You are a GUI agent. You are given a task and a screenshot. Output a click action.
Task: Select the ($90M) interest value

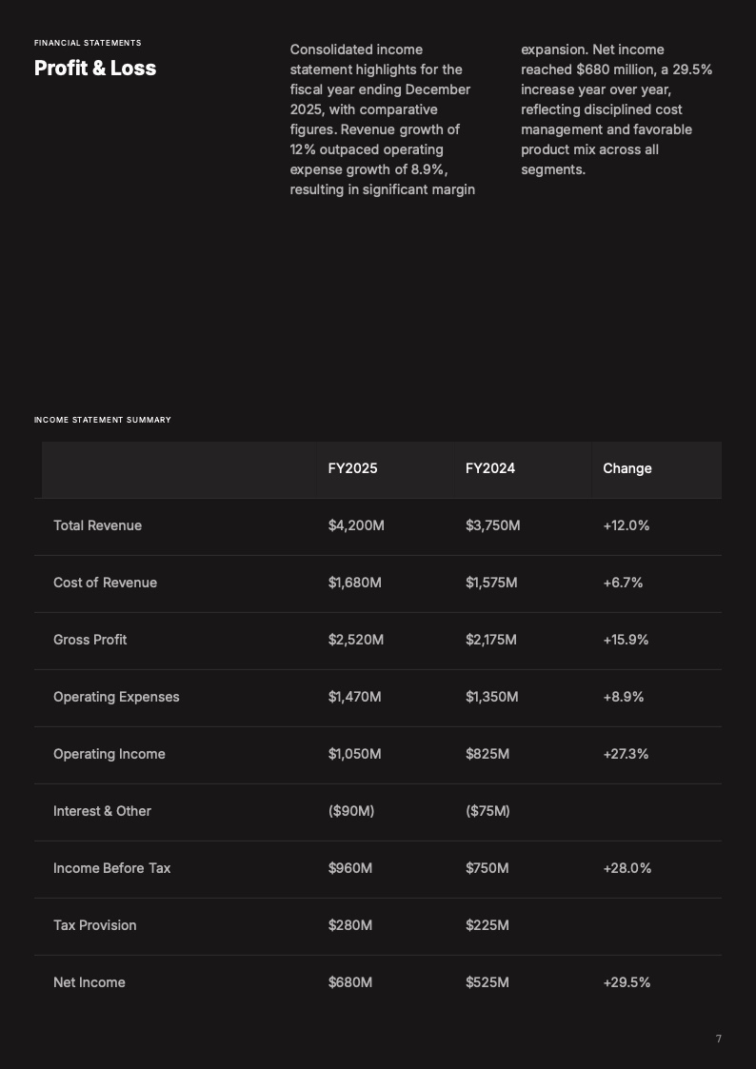(x=351, y=811)
